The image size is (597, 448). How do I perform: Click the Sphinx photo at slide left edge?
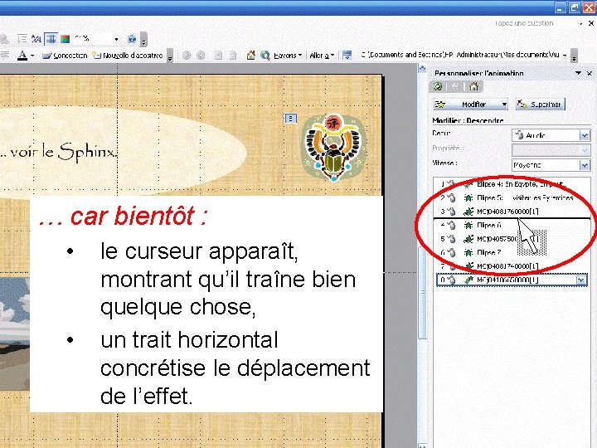coord(14,334)
